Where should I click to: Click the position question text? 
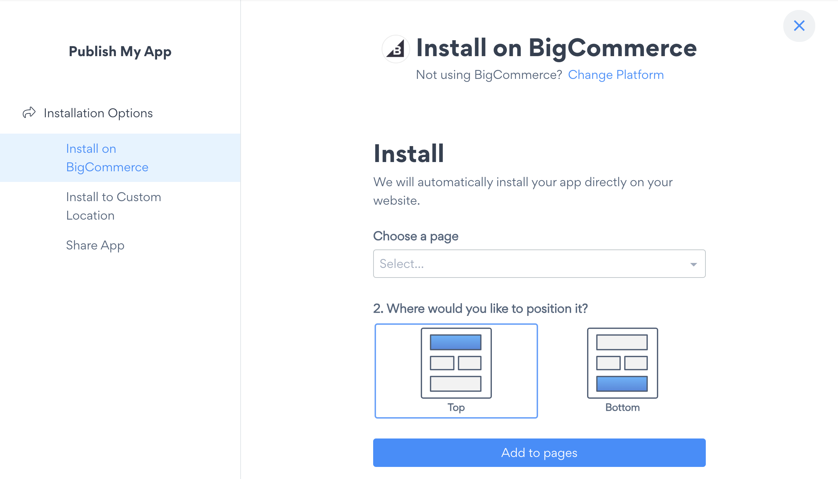point(480,308)
